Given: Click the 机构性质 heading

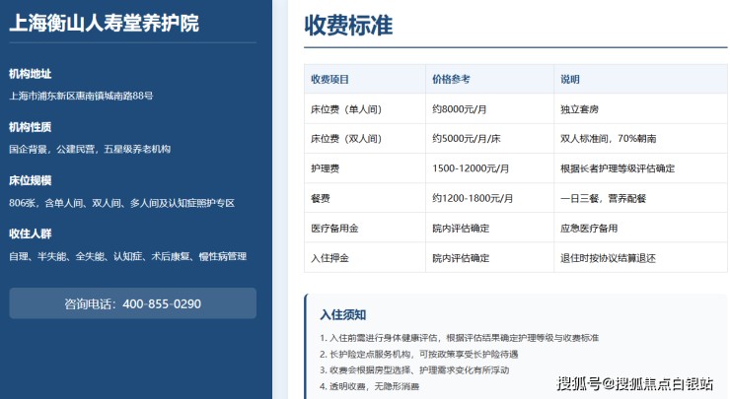Looking at the screenshot, I should coord(31,127).
